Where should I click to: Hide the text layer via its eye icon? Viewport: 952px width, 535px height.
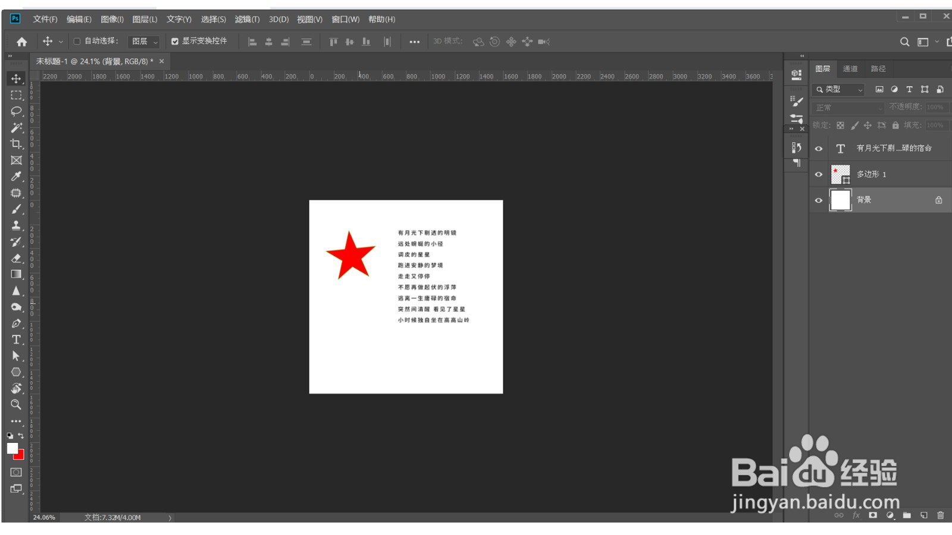click(819, 149)
